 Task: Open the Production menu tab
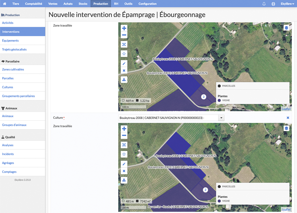click(101, 4)
